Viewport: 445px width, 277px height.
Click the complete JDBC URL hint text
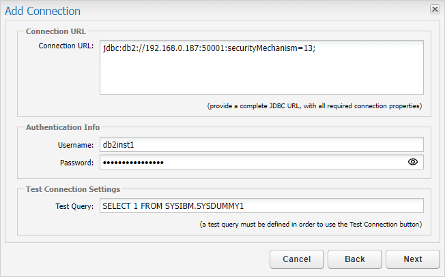pyautogui.click(x=315, y=106)
